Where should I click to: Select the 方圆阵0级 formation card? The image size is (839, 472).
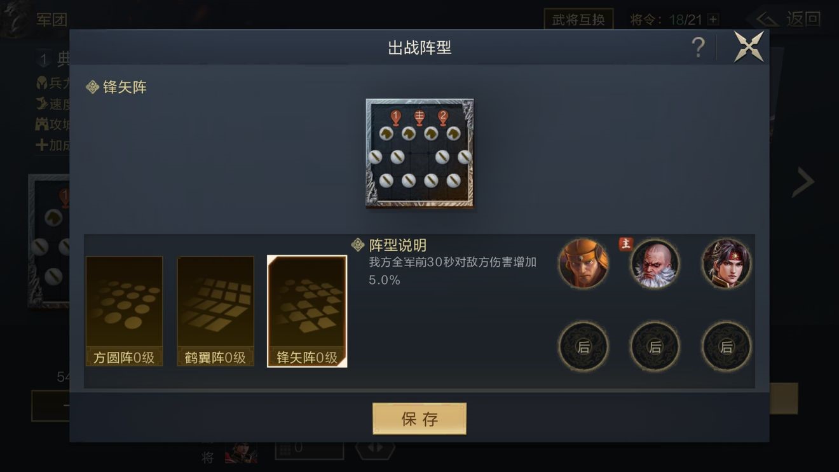[x=124, y=311]
